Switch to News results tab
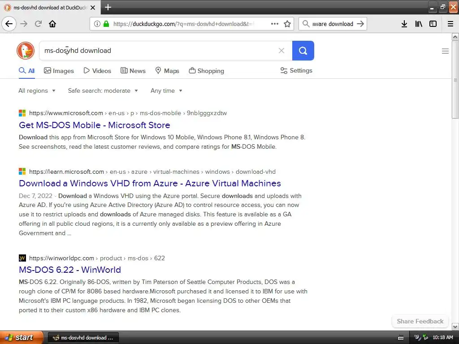 click(133, 71)
